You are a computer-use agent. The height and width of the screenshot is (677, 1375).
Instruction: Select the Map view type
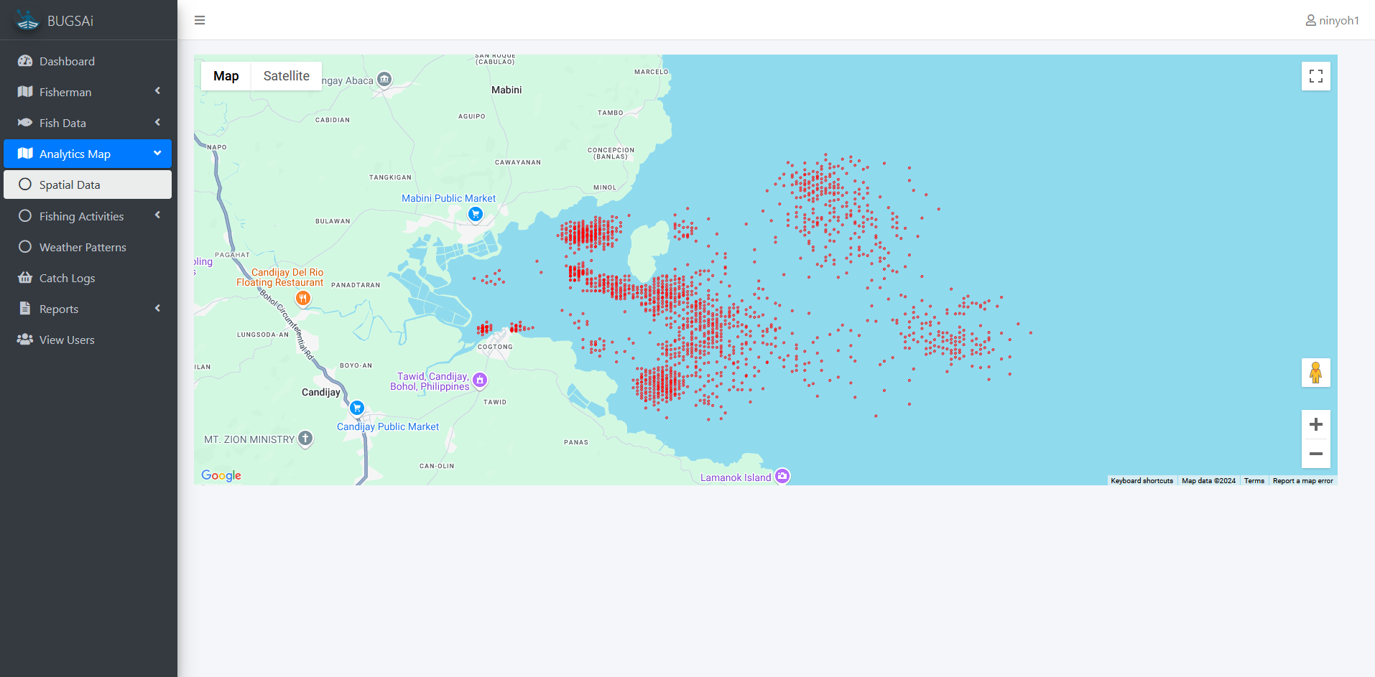(x=226, y=76)
